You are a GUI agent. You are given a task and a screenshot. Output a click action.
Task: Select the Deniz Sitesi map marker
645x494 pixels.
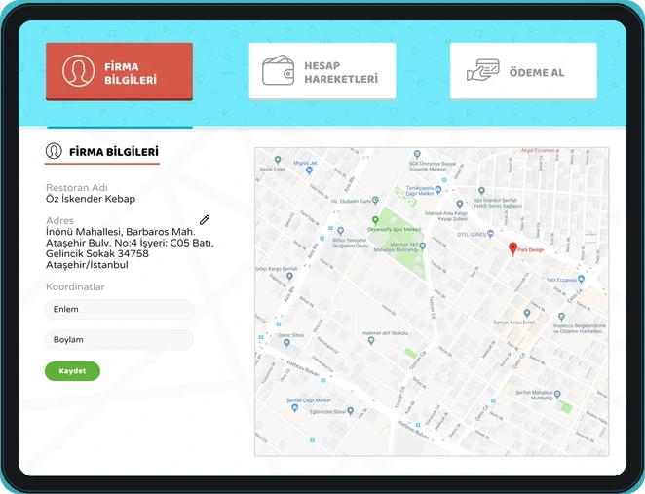pyautogui.click(x=286, y=343)
